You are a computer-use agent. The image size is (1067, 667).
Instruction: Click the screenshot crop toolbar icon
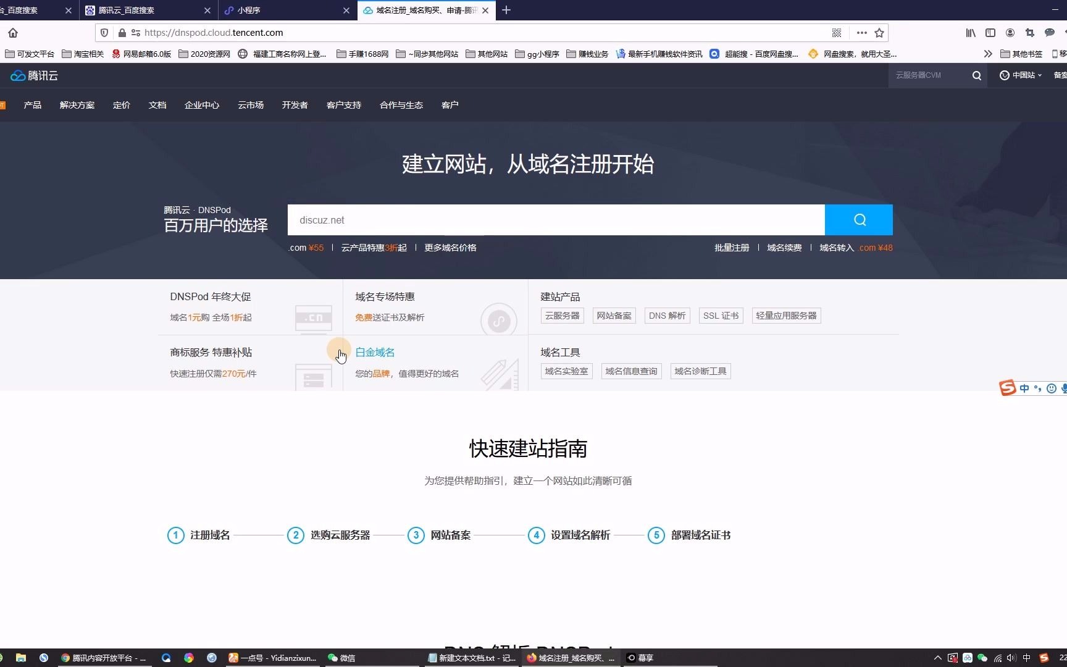pos(1029,33)
